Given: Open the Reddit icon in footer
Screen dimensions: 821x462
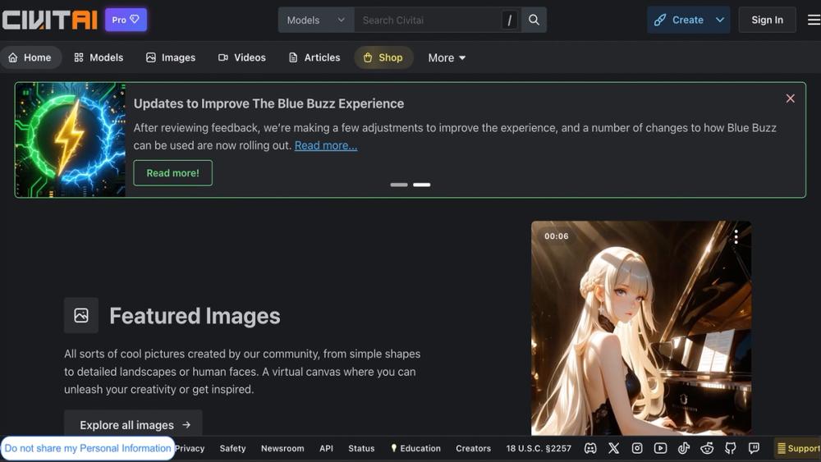Looking at the screenshot, I should [707, 448].
